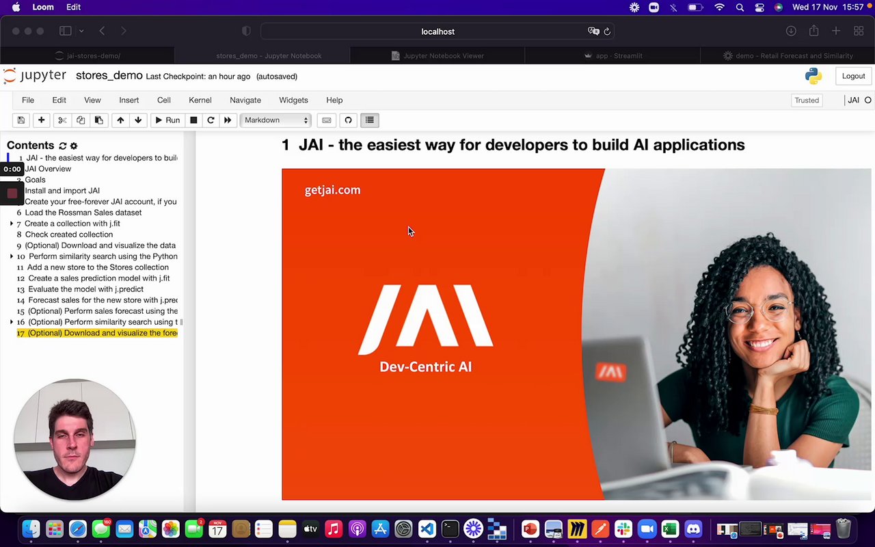Screen dimensions: 875x547
Task: Open the Navigate menu
Action: pos(245,100)
